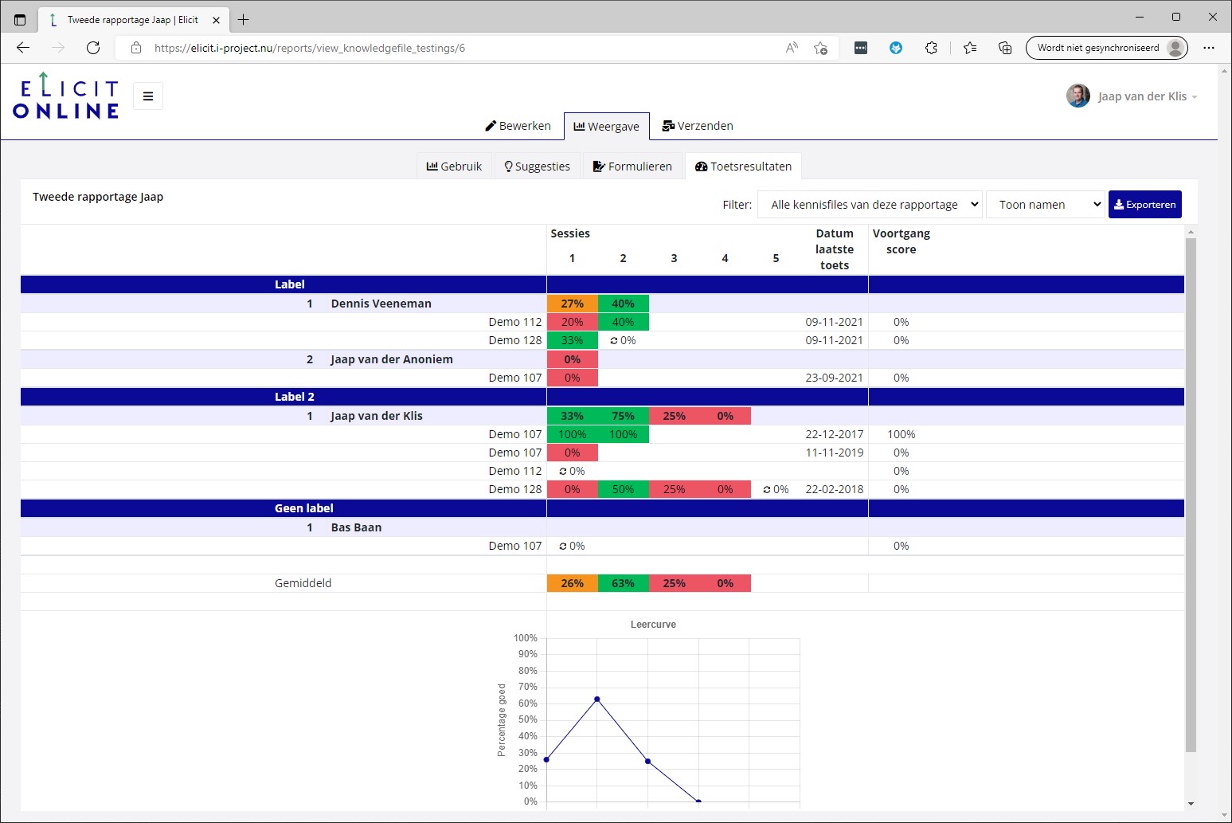This screenshot has width=1232, height=823.
Task: Click the Elicit Online logo
Action: pos(66,97)
